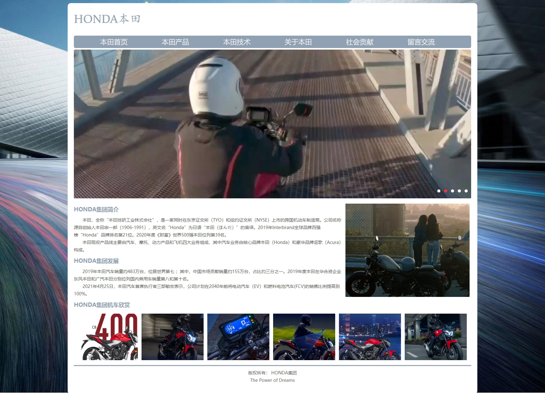Image resolution: width=545 pixels, height=397 pixels.
Task: Open the rider on red bike road thumbnail
Action: (436, 337)
